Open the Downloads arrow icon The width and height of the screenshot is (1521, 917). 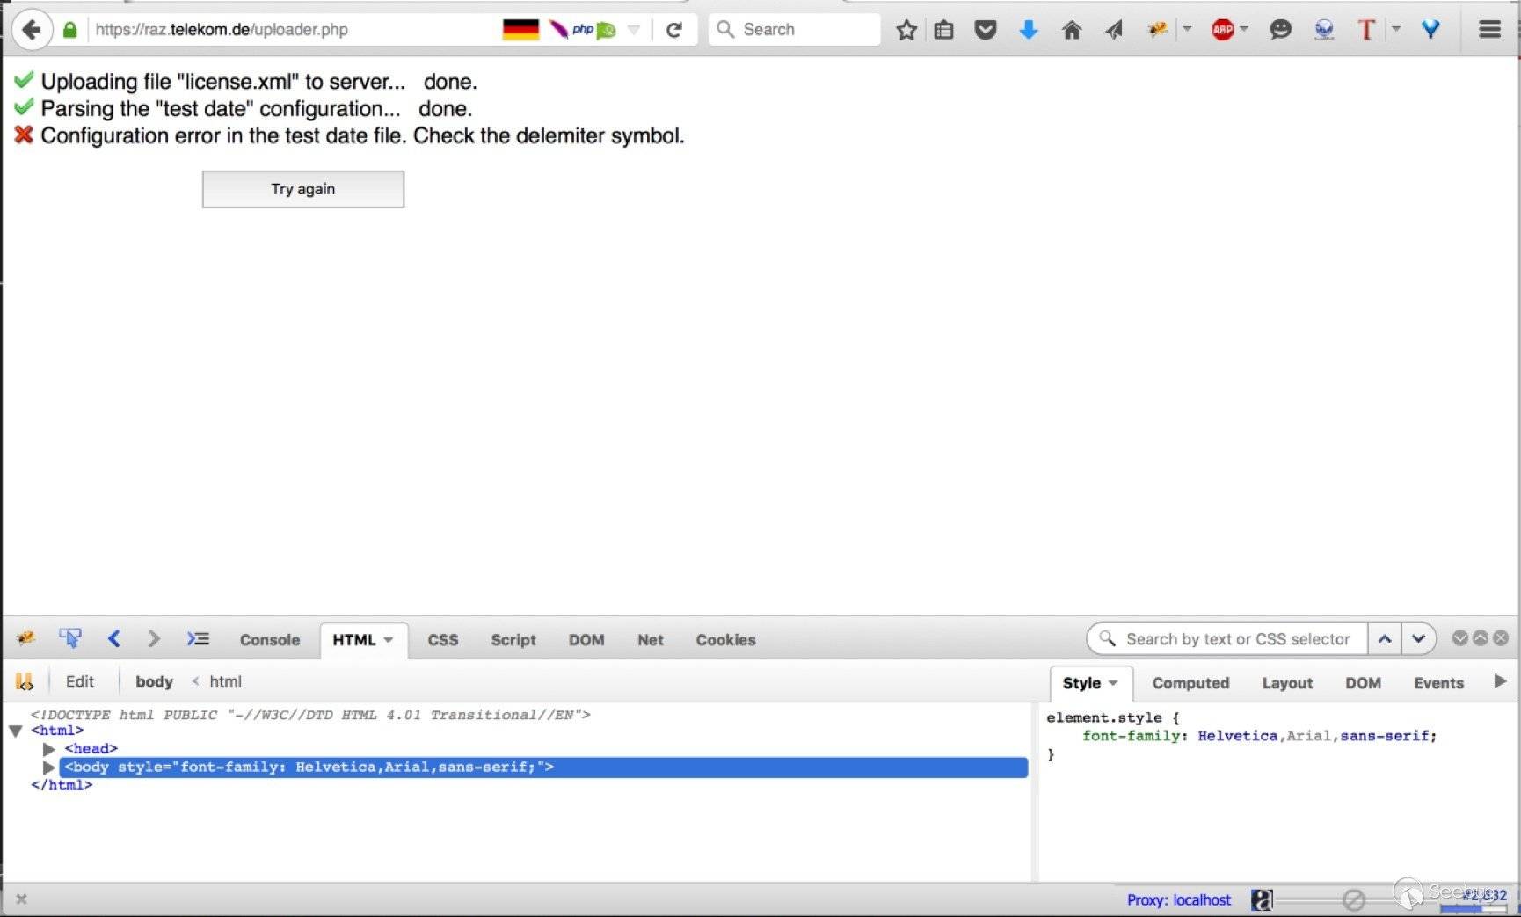(1029, 30)
